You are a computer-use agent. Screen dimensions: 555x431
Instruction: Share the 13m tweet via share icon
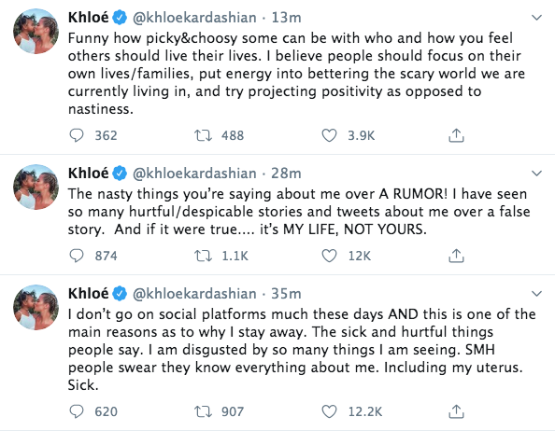click(x=456, y=135)
